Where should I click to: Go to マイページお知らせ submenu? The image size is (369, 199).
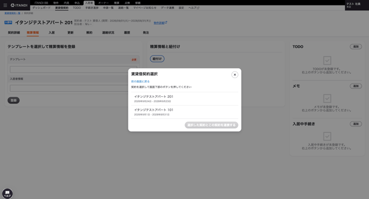(x=145, y=8)
